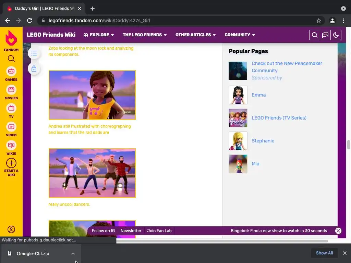Open the Stephanie thumbnail image

click(x=238, y=141)
